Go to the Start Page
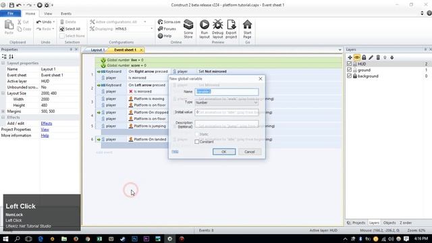432x243 pixels. (x=247, y=29)
